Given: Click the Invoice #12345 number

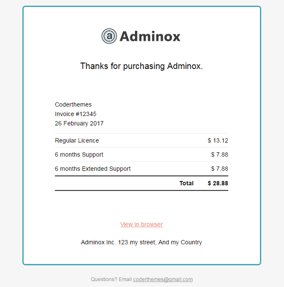Looking at the screenshot, I should coord(76,114).
